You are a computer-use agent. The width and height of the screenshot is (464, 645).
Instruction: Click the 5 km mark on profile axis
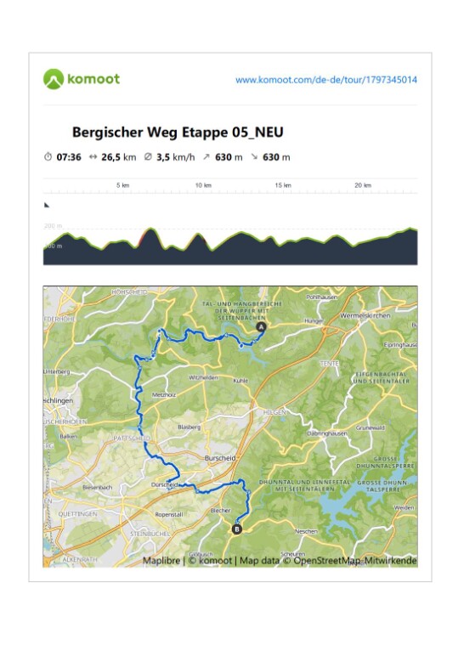[122, 185]
